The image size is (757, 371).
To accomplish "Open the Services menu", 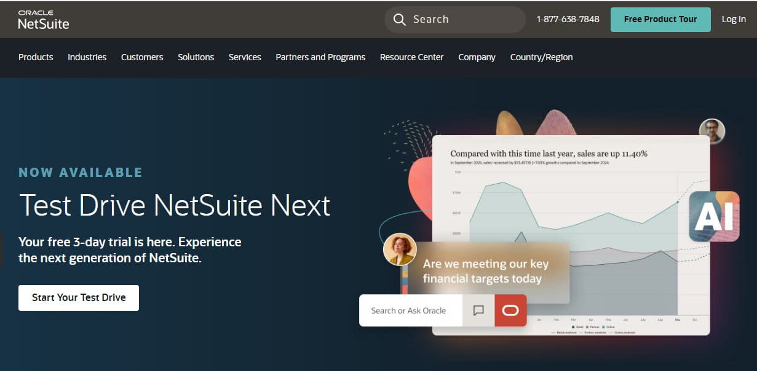I will 245,57.
